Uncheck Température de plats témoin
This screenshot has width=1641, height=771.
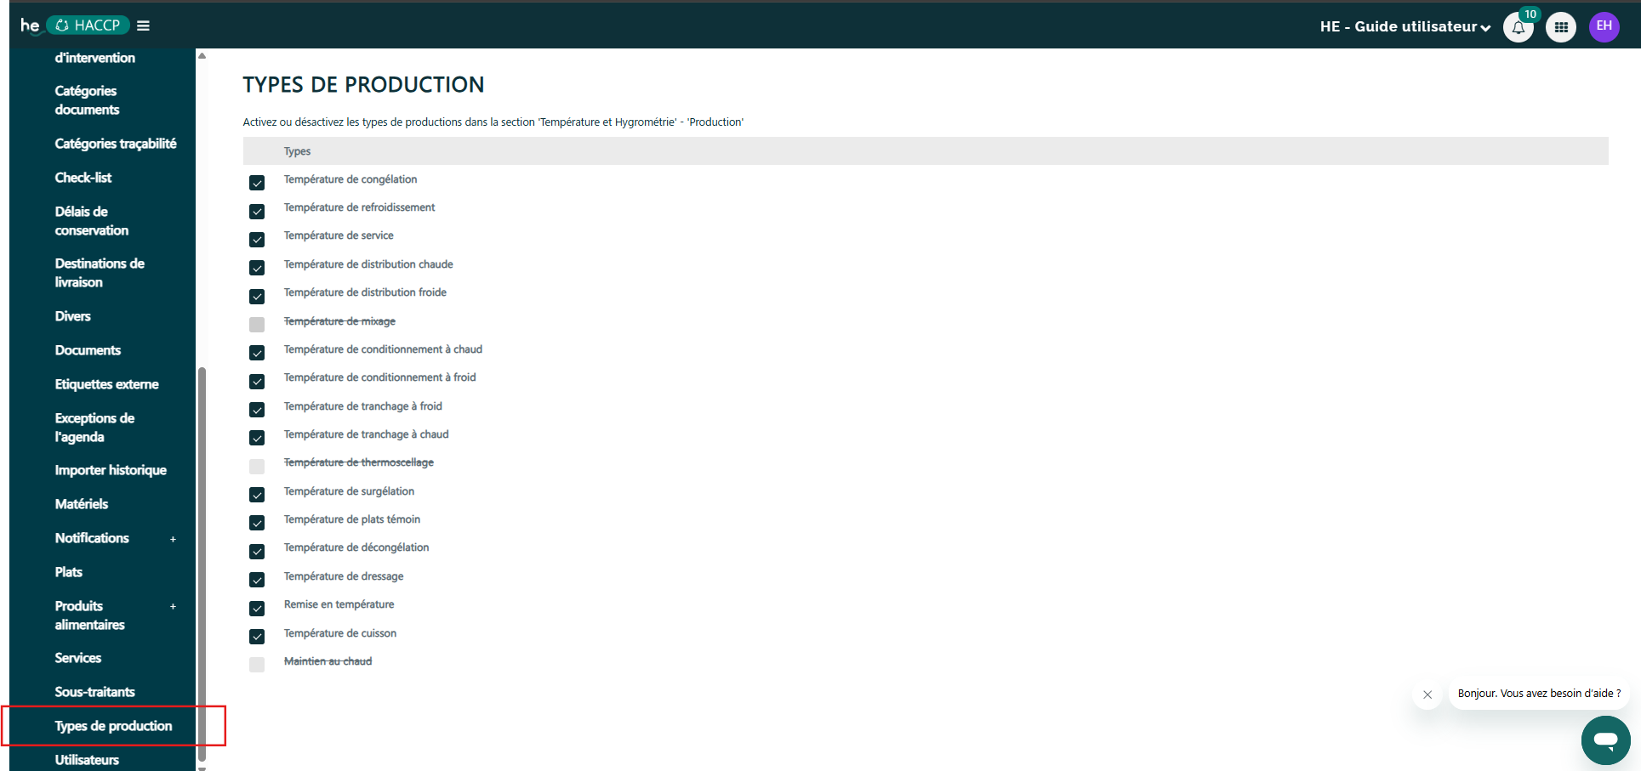[x=257, y=523]
